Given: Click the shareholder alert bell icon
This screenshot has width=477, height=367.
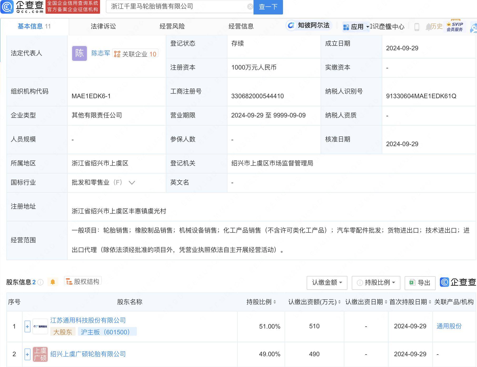Looking at the screenshot, I should tap(53, 282).
